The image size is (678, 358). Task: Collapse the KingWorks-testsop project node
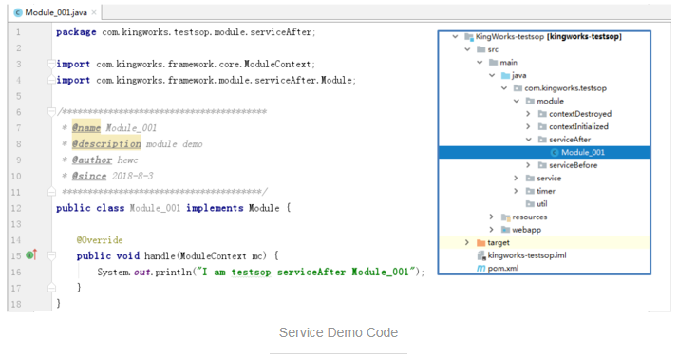pos(455,37)
